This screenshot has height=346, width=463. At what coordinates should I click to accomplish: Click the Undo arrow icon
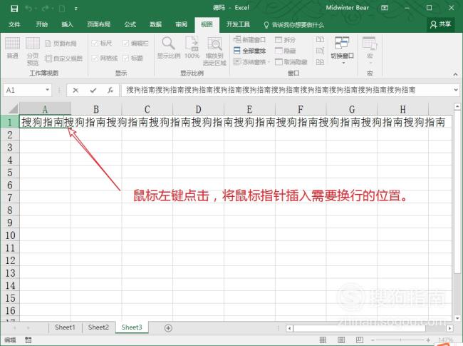28,9
